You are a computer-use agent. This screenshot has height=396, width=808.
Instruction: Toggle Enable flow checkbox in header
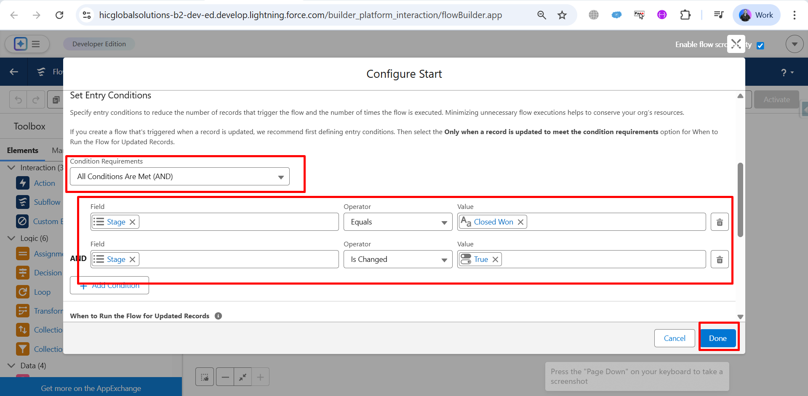pyautogui.click(x=760, y=45)
